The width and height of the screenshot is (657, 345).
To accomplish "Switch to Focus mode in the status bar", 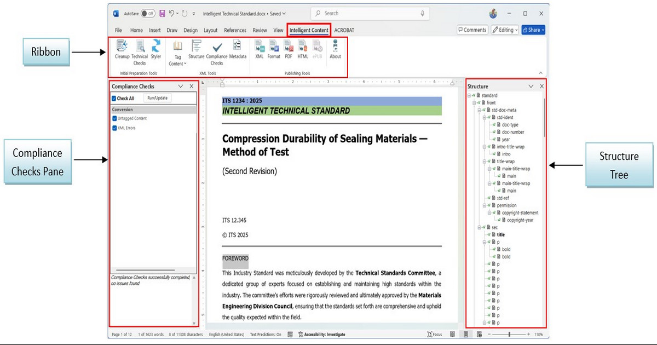I will pos(435,334).
